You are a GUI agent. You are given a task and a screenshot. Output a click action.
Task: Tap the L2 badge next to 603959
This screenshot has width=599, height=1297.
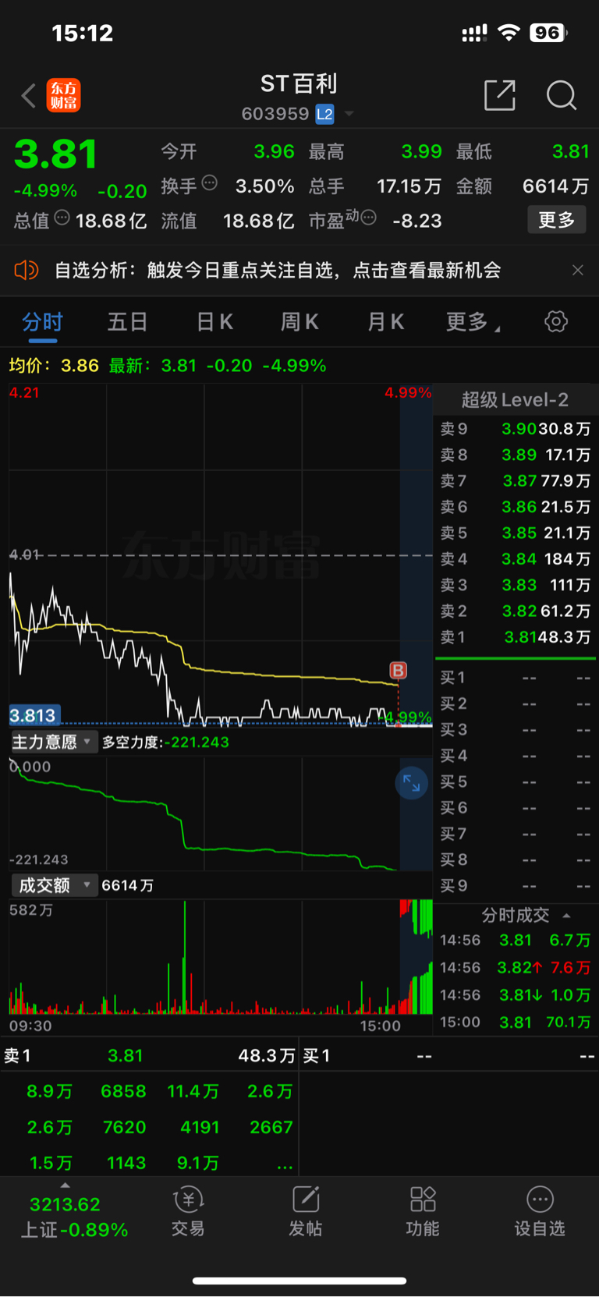pos(324,115)
